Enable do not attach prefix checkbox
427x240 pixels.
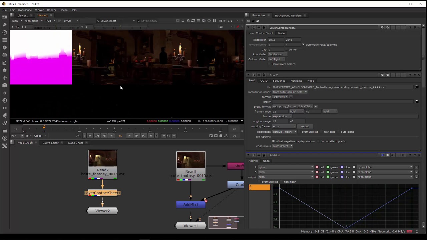(x=318, y=141)
